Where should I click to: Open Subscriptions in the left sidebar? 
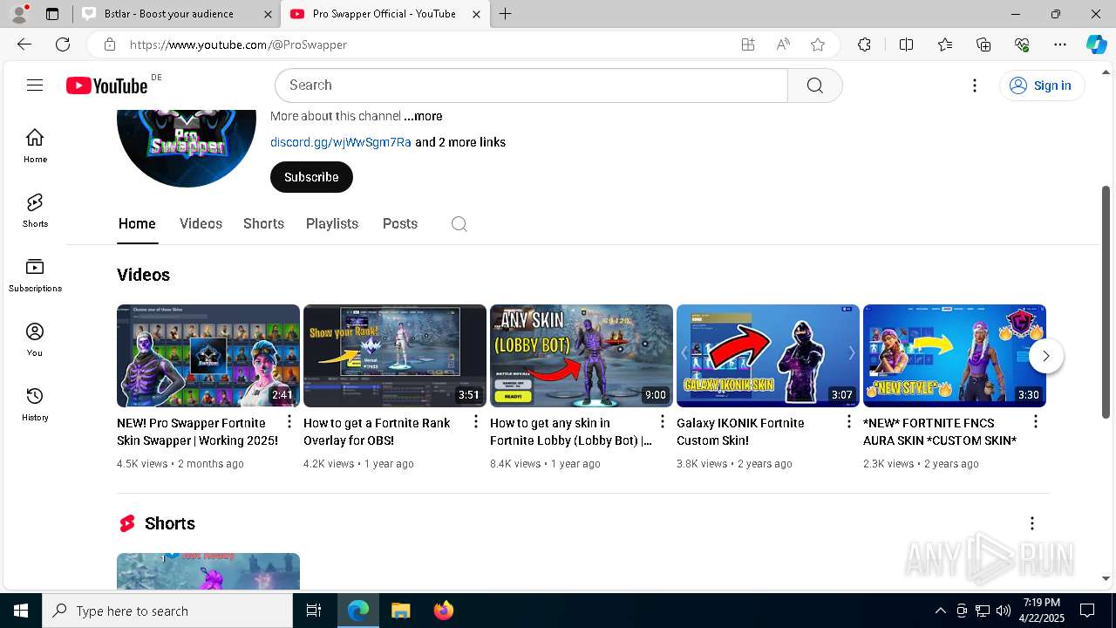[35, 275]
